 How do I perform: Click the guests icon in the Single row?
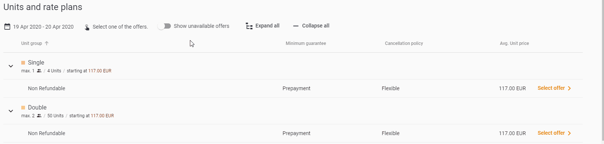pyautogui.click(x=39, y=71)
